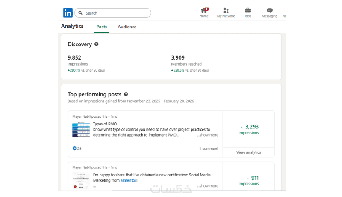This screenshot has width=342, height=197.
Task: Click the like reaction icon showing 26
Action: [x=74, y=149]
